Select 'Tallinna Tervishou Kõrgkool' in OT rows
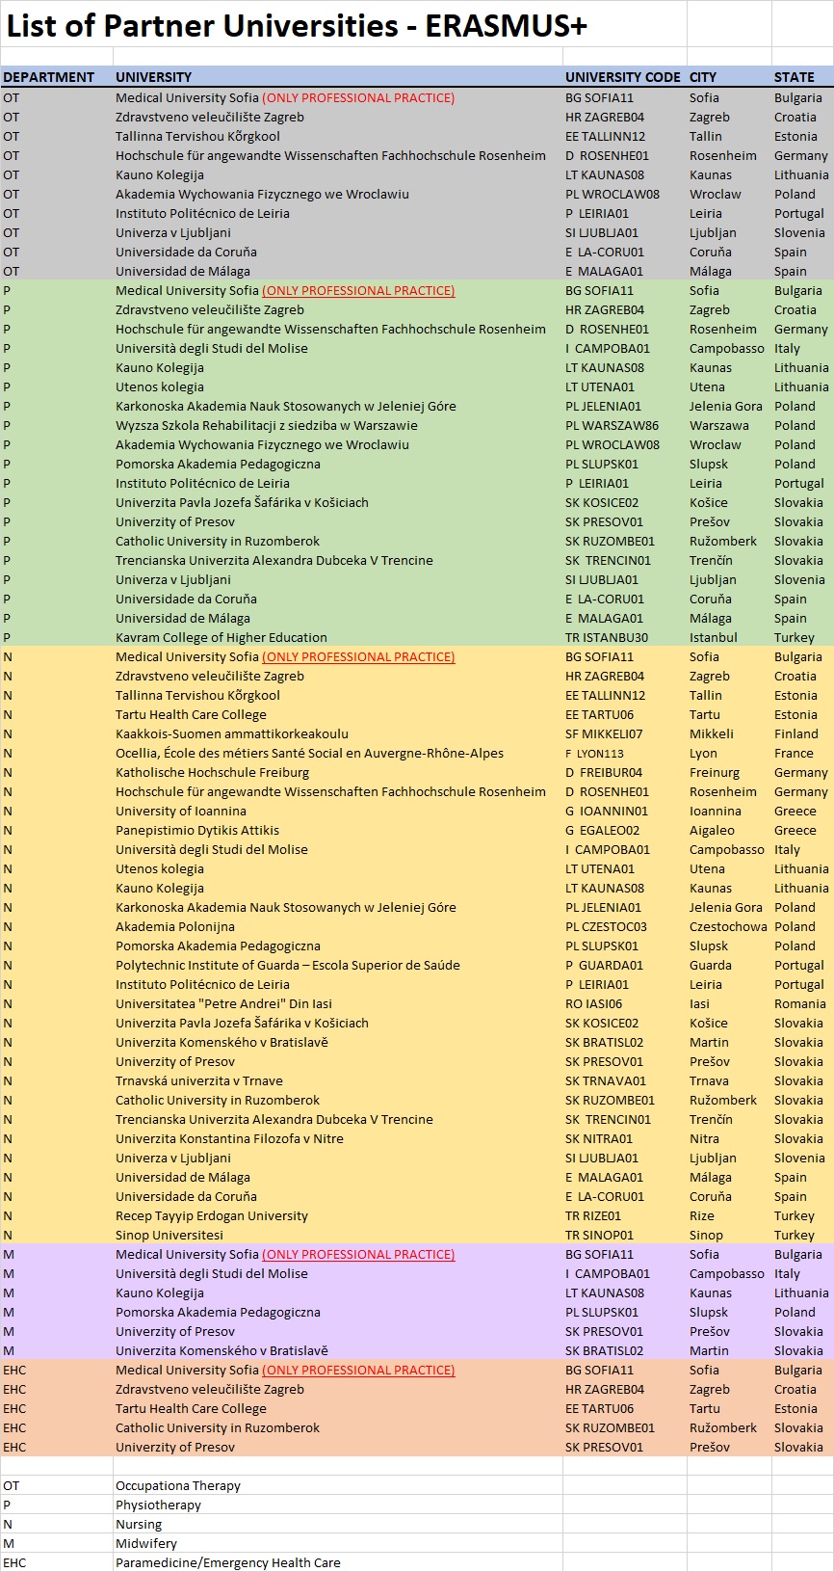 pos(197,136)
